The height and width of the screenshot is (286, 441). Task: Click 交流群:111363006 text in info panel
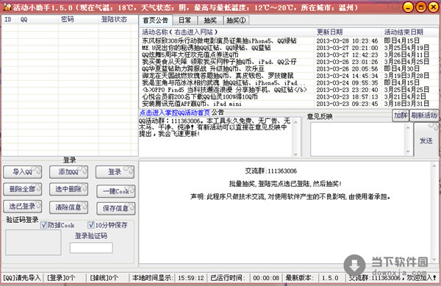(270, 171)
